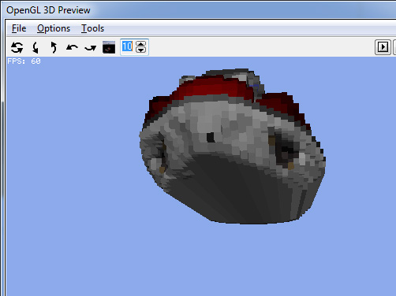Click the curved upward rotate arrow icon
The image size is (396, 296).
click(x=54, y=47)
